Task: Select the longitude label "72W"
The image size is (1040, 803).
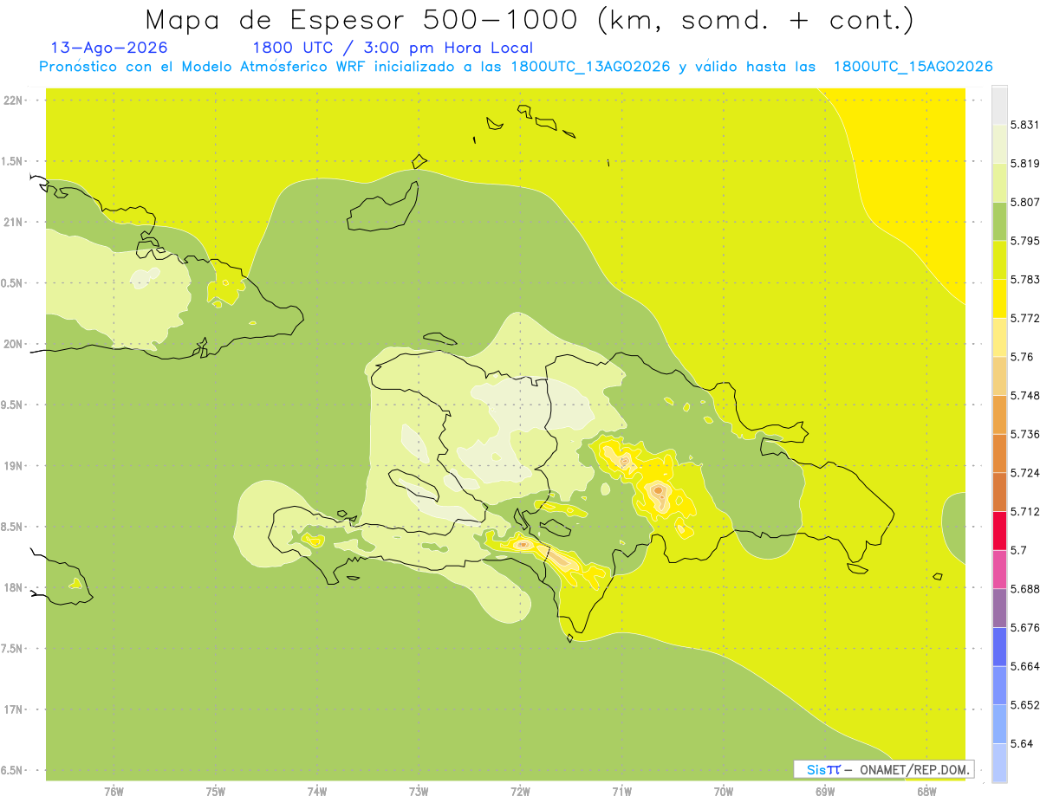Action: pos(520,792)
